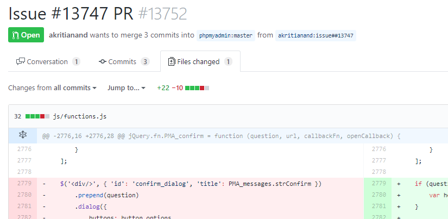Image resolution: width=448 pixels, height=219 pixels.
Task: Open the phpmyadmin:master branch link
Action: (x=226, y=36)
